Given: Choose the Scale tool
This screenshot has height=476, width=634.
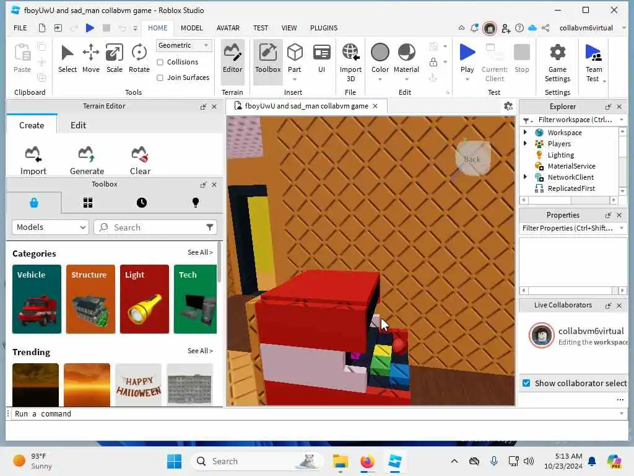Looking at the screenshot, I should (115, 59).
